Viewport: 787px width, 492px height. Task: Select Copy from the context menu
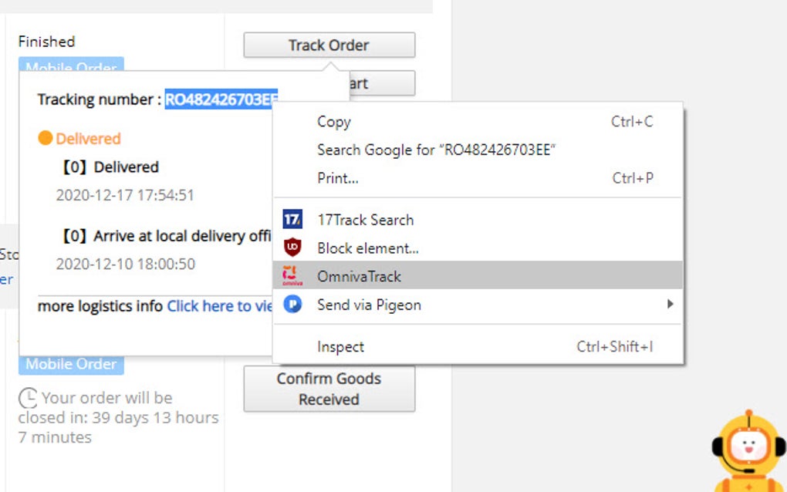333,122
